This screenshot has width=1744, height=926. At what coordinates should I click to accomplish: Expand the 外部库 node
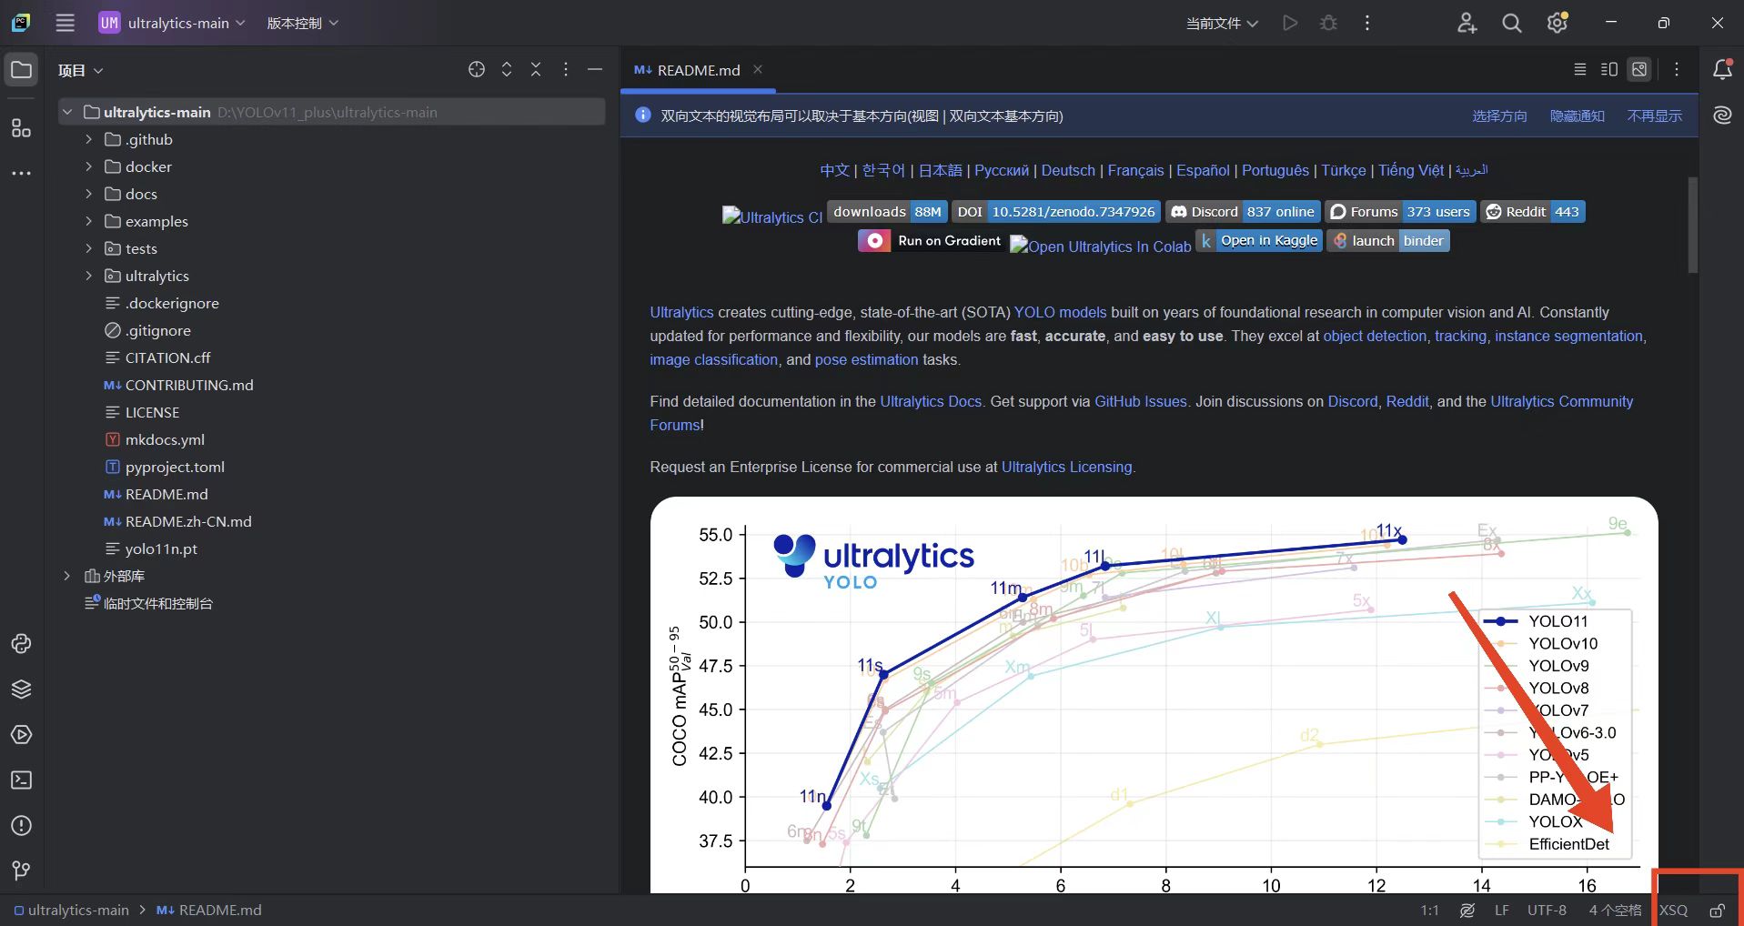coord(67,576)
